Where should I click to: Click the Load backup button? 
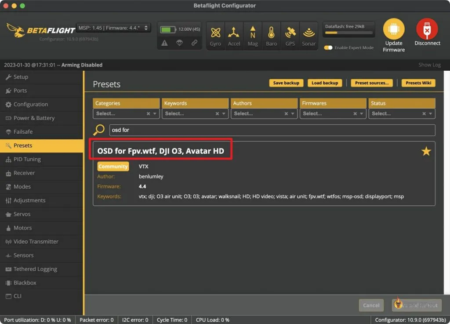point(325,83)
